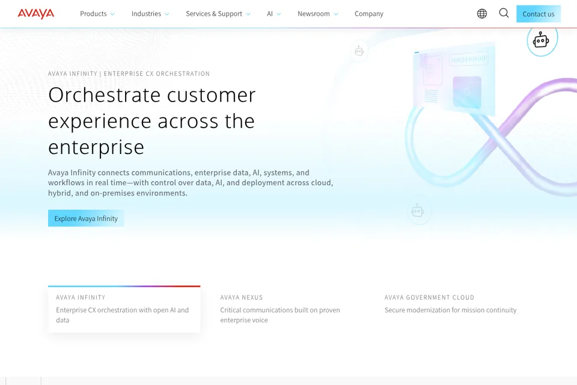The height and width of the screenshot is (385, 577).
Task: Click "AVAYA INFINITY | ENTERPRISE CX ORCHESTRATION" label
Action: (129, 73)
